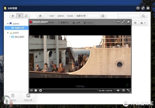Expand the 其它资料 folder node
The height and width of the screenshot is (108, 155).
click(10, 37)
